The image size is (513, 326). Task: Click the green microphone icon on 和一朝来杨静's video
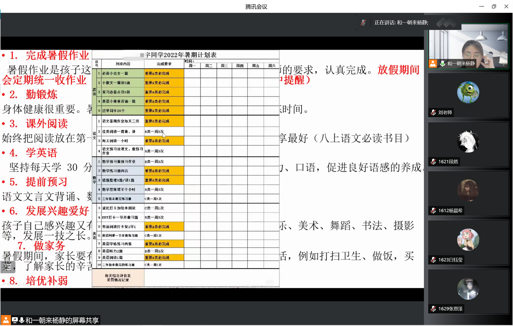(x=442, y=64)
